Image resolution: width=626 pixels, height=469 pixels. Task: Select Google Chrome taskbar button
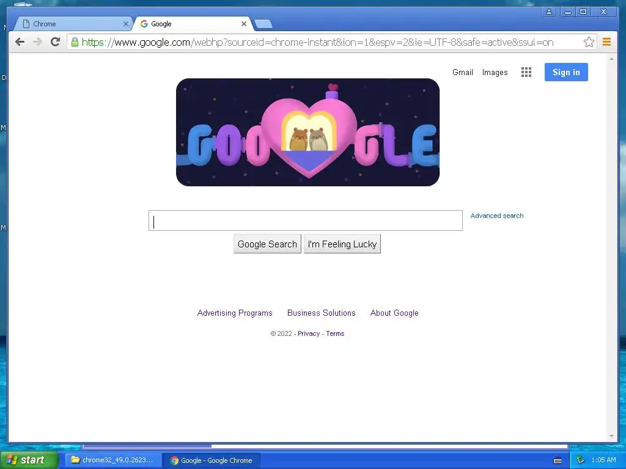click(x=212, y=460)
